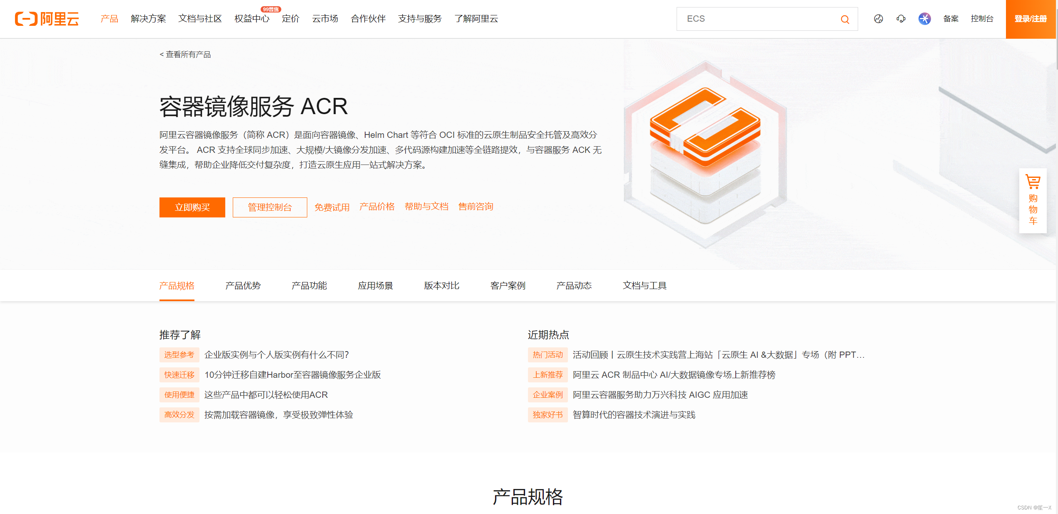Open 智算时代的容器技术演进与实践 article
Viewport: 1058px width, 514px height.
(x=634, y=415)
